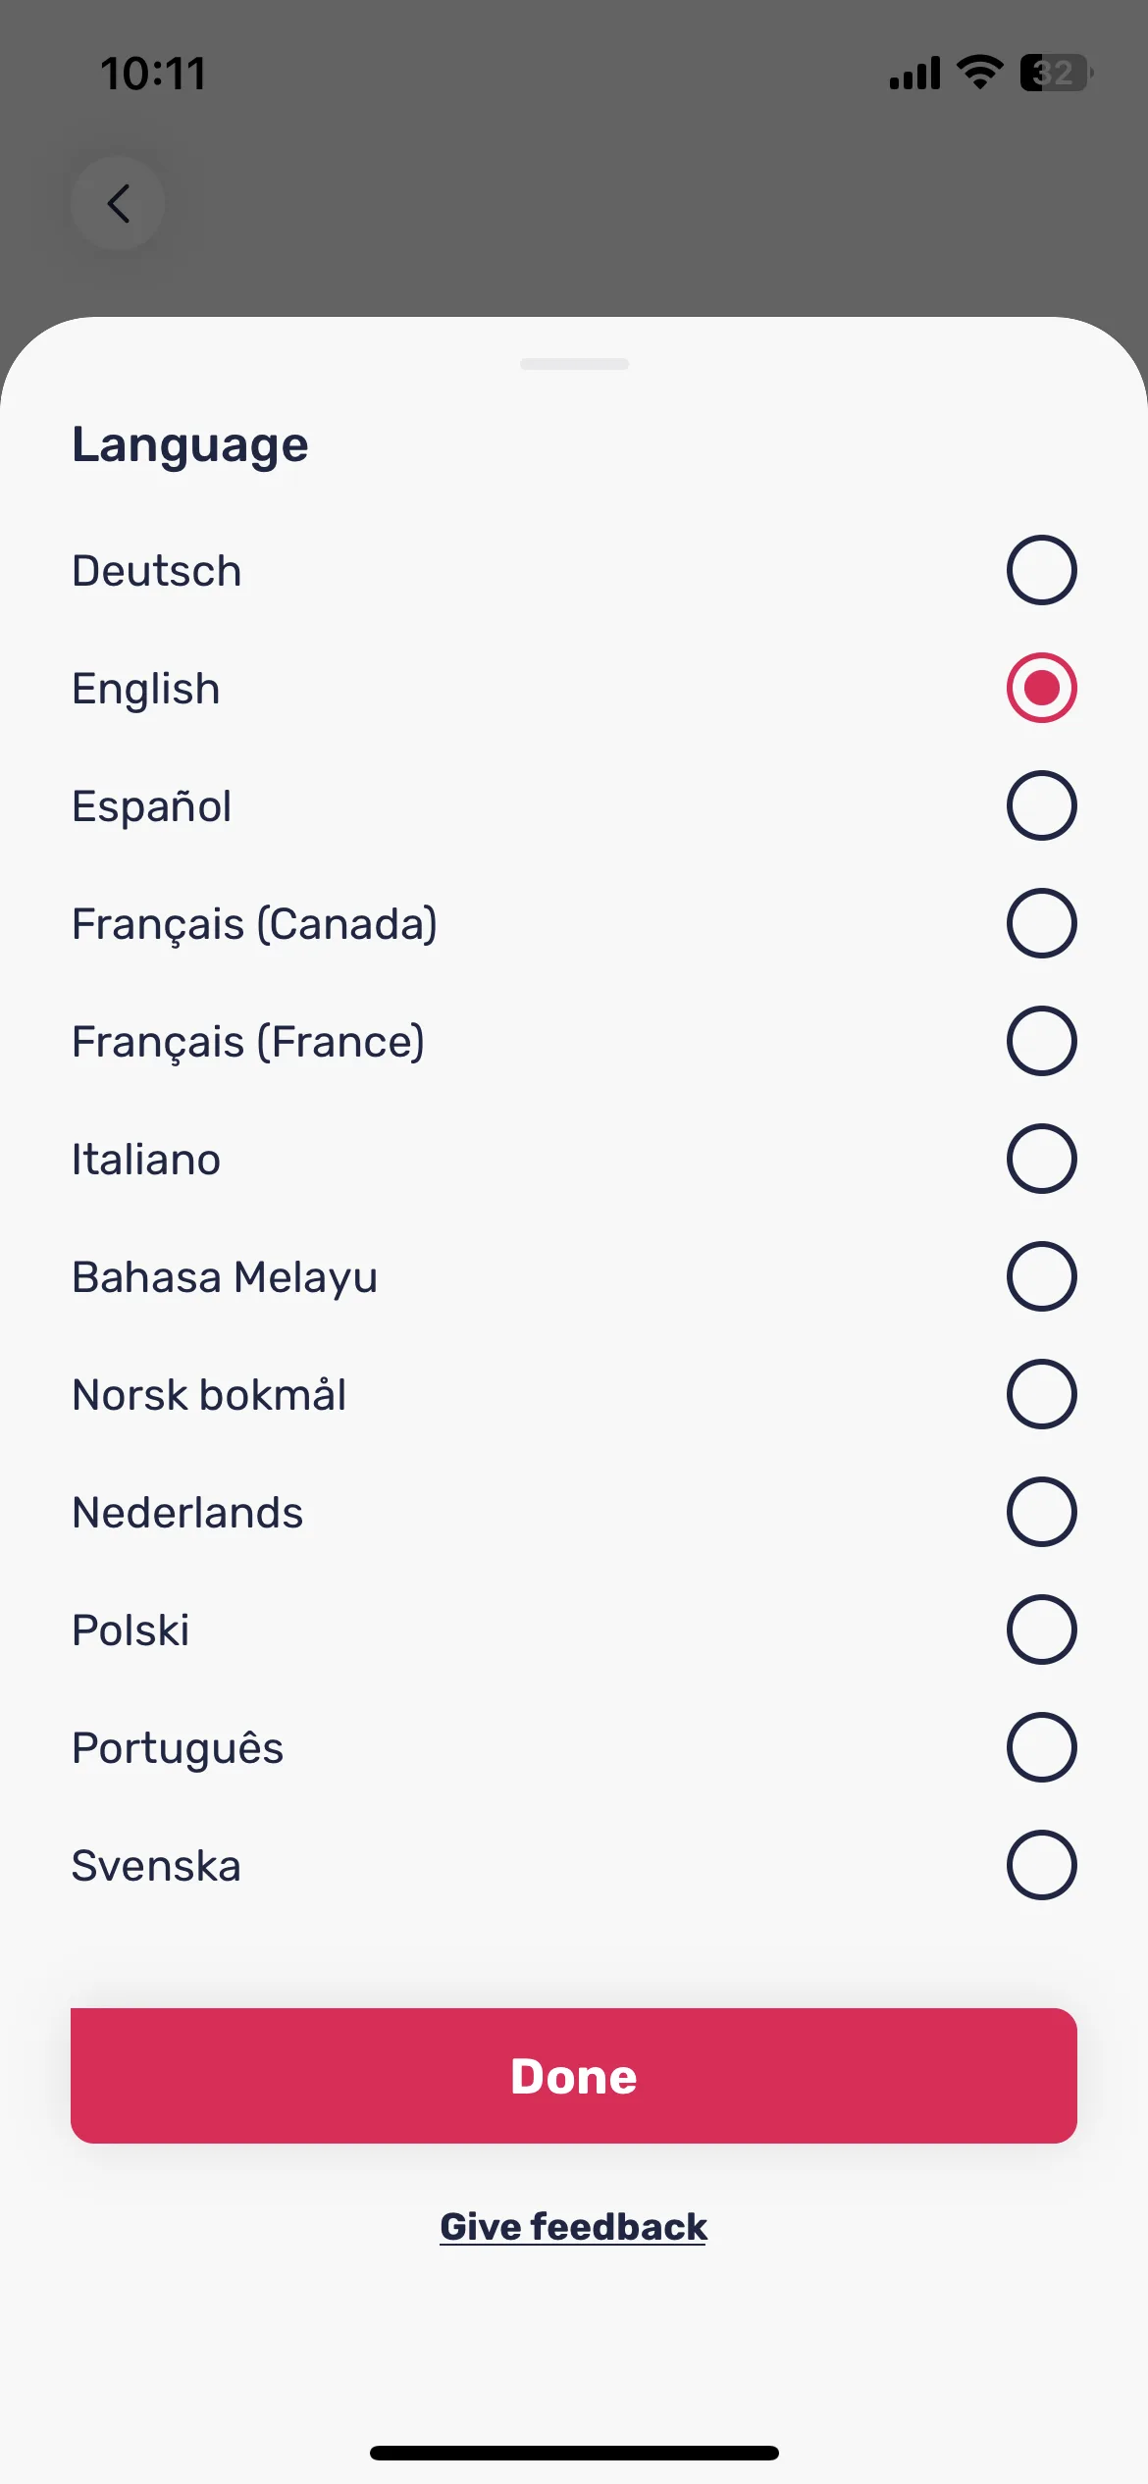
Task: Select the Português radio button
Action: coord(1041,1747)
